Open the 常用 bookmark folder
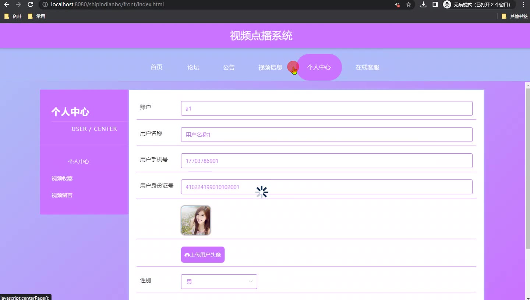The image size is (530, 300). [36, 17]
